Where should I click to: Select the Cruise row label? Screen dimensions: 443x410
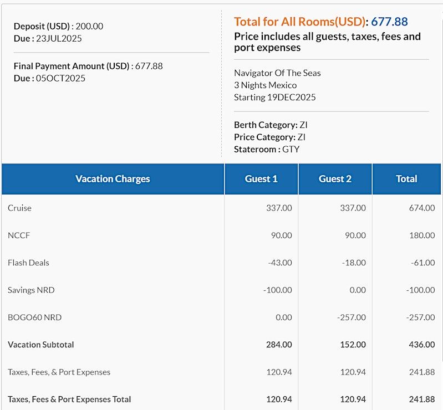coord(19,208)
